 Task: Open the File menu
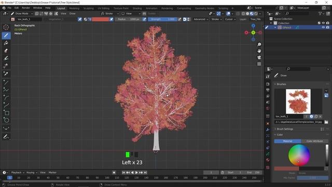point(9,8)
